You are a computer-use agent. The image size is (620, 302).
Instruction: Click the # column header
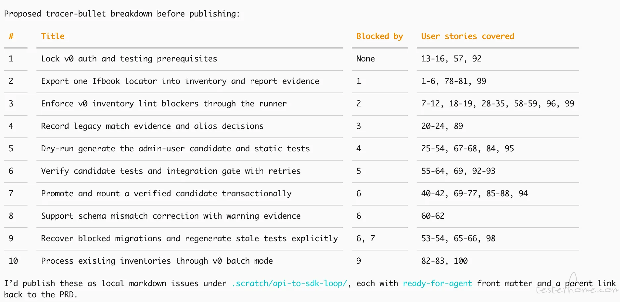pos(11,36)
